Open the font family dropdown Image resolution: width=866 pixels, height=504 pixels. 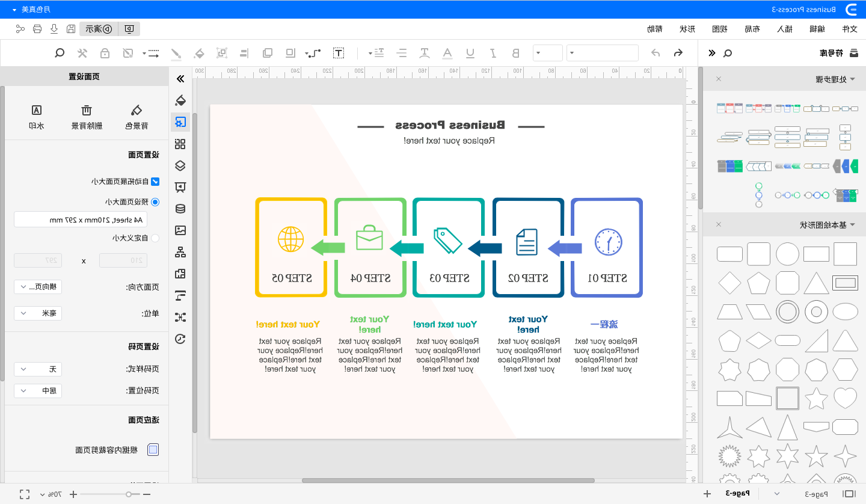coord(603,53)
